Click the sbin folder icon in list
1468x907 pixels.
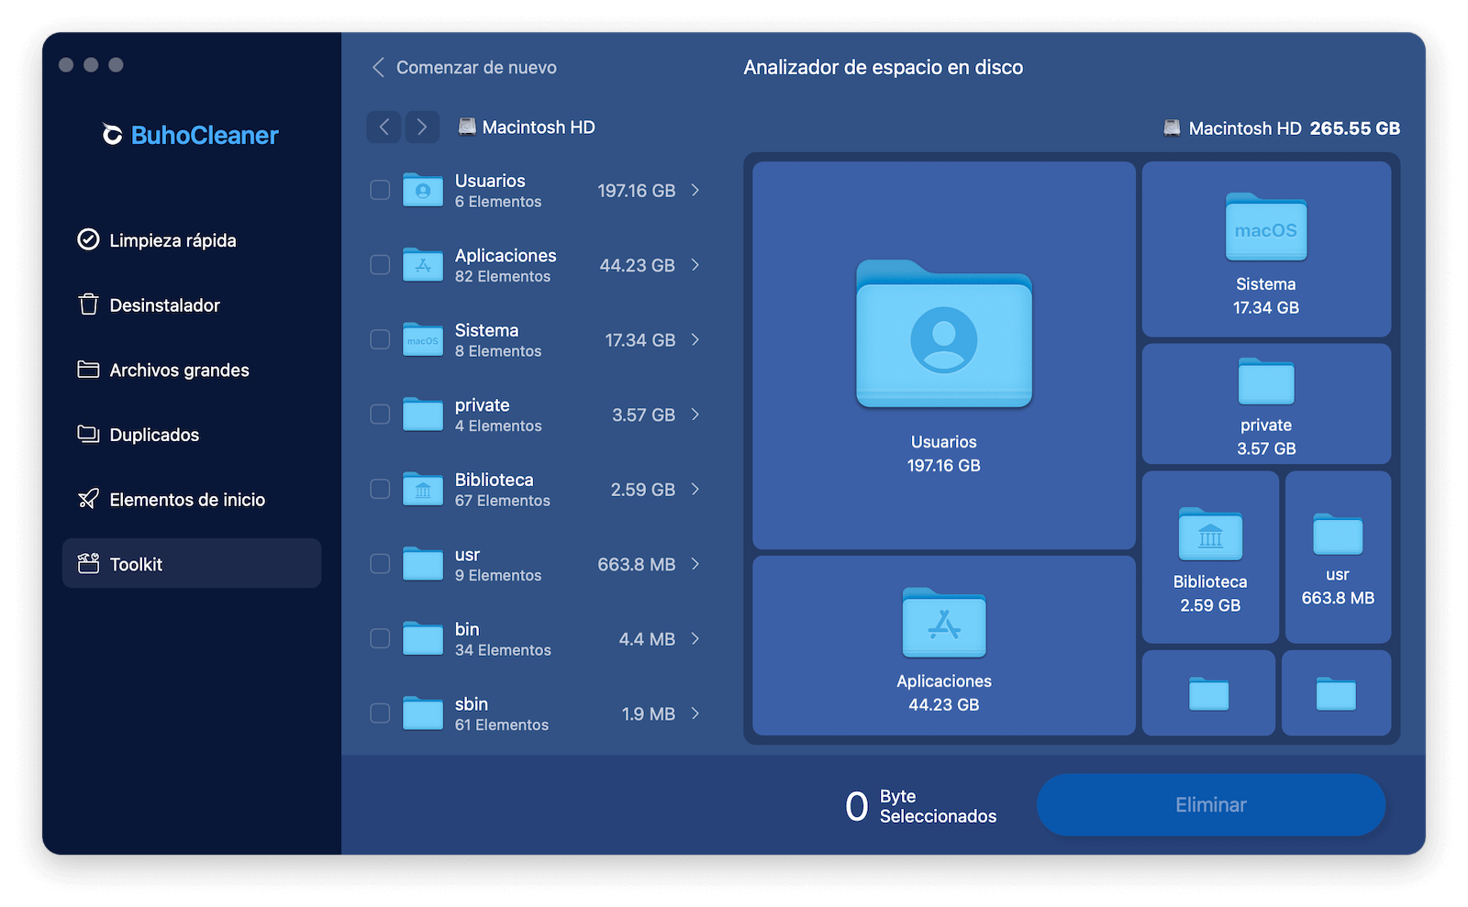point(423,713)
